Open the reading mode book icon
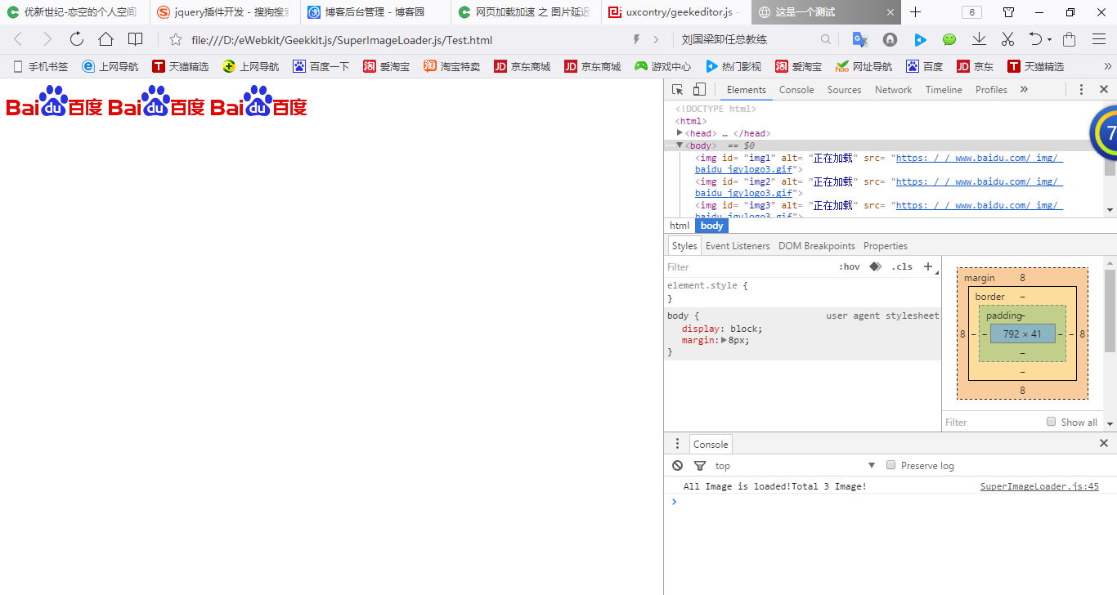 click(135, 39)
